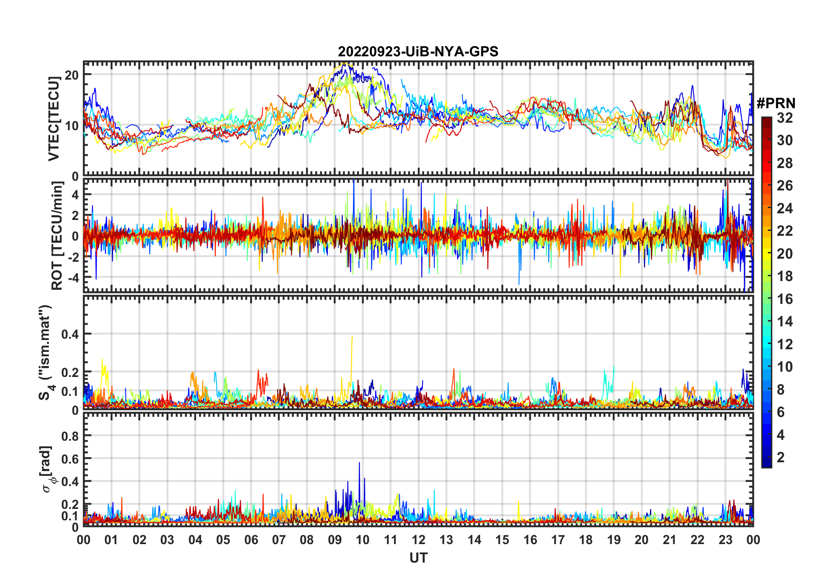Click the 03 hour tick label on the UT axis
The height and width of the screenshot is (585, 837).
(167, 540)
